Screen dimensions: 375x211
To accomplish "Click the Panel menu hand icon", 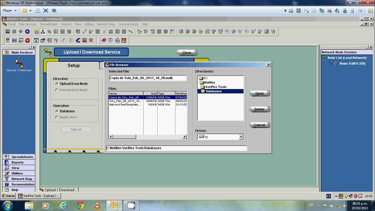I will tap(5, 24).
